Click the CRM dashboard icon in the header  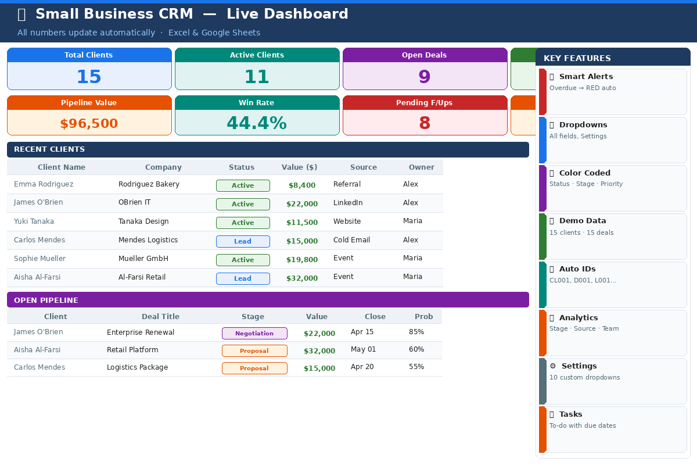[22, 14]
